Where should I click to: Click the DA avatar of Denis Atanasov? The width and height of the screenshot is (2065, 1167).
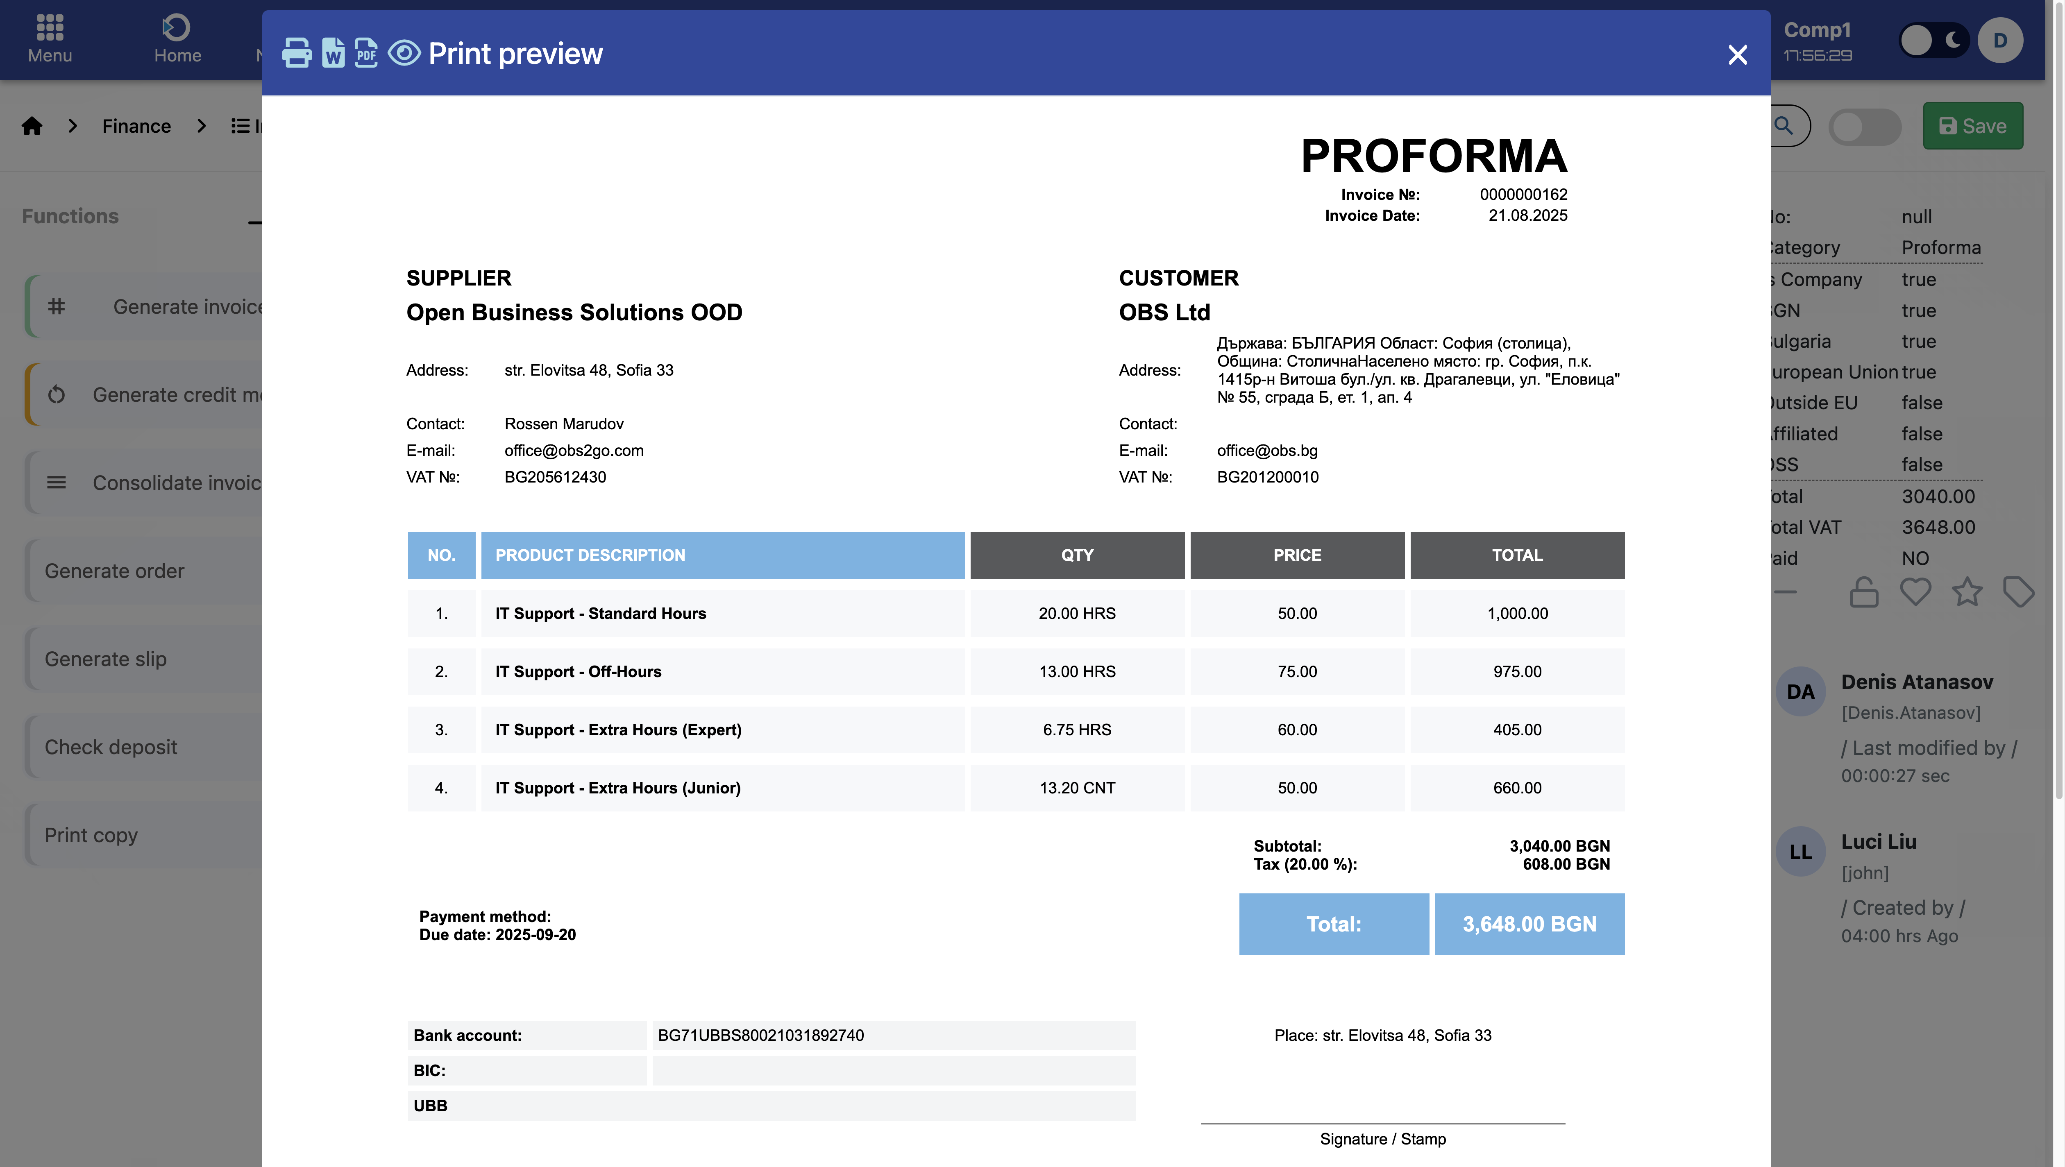click(1800, 691)
